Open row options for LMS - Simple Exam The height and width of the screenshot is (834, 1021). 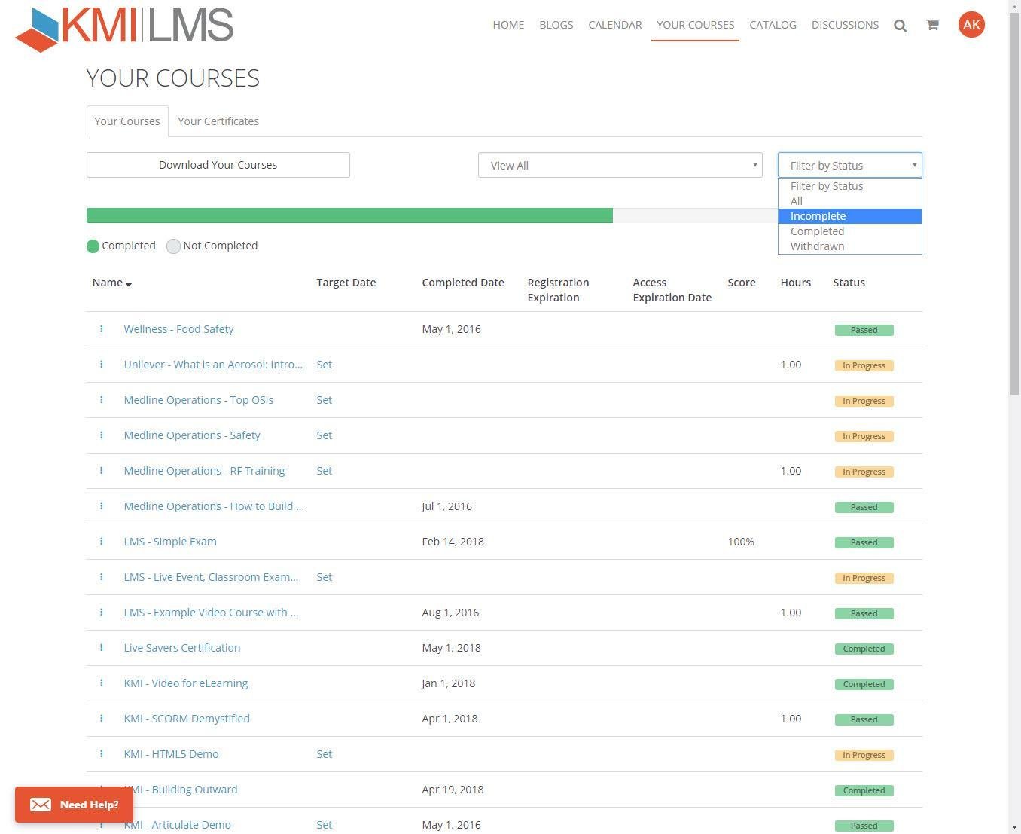pyautogui.click(x=102, y=542)
